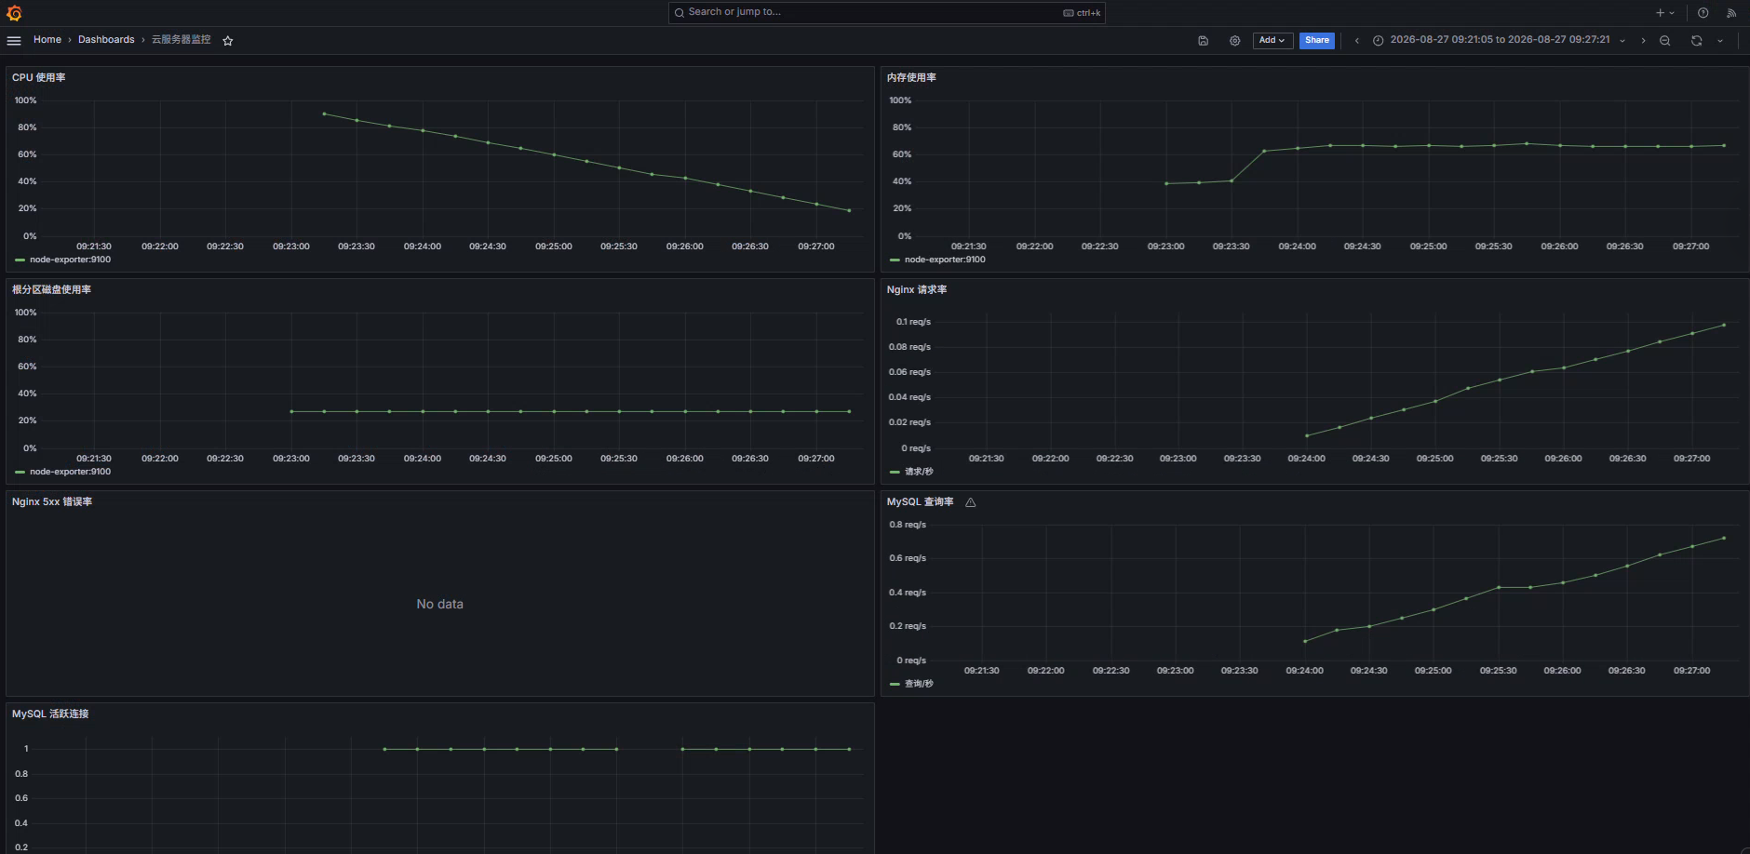Image resolution: width=1750 pixels, height=854 pixels.
Task: Click the MySQL 查询率 warning triangle icon
Action: 971,502
